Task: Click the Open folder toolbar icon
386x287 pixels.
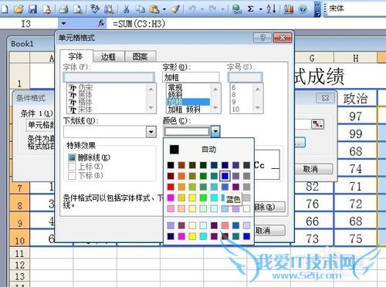Action: 19,9
